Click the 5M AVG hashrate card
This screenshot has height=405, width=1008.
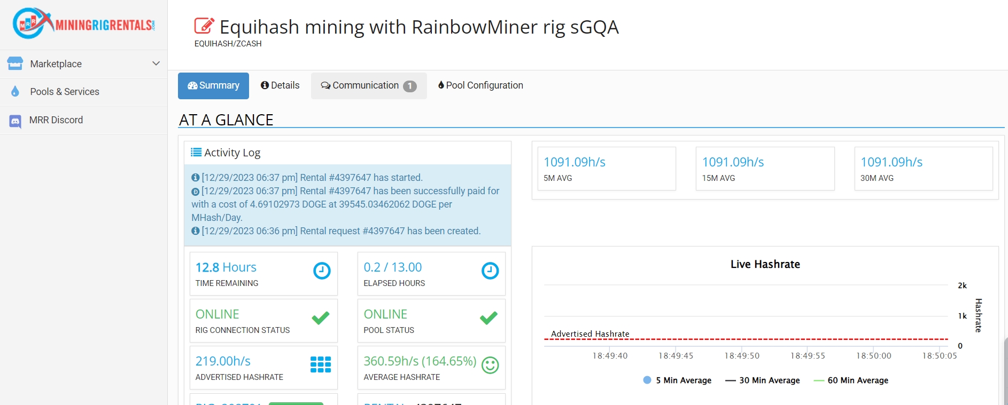pyautogui.click(x=607, y=169)
